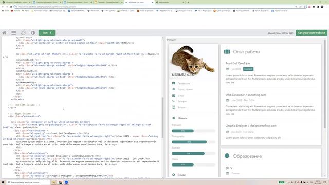This screenshot has height=185, width=329.
Task: Click Web Developer / something.com title
Action: coord(246,95)
